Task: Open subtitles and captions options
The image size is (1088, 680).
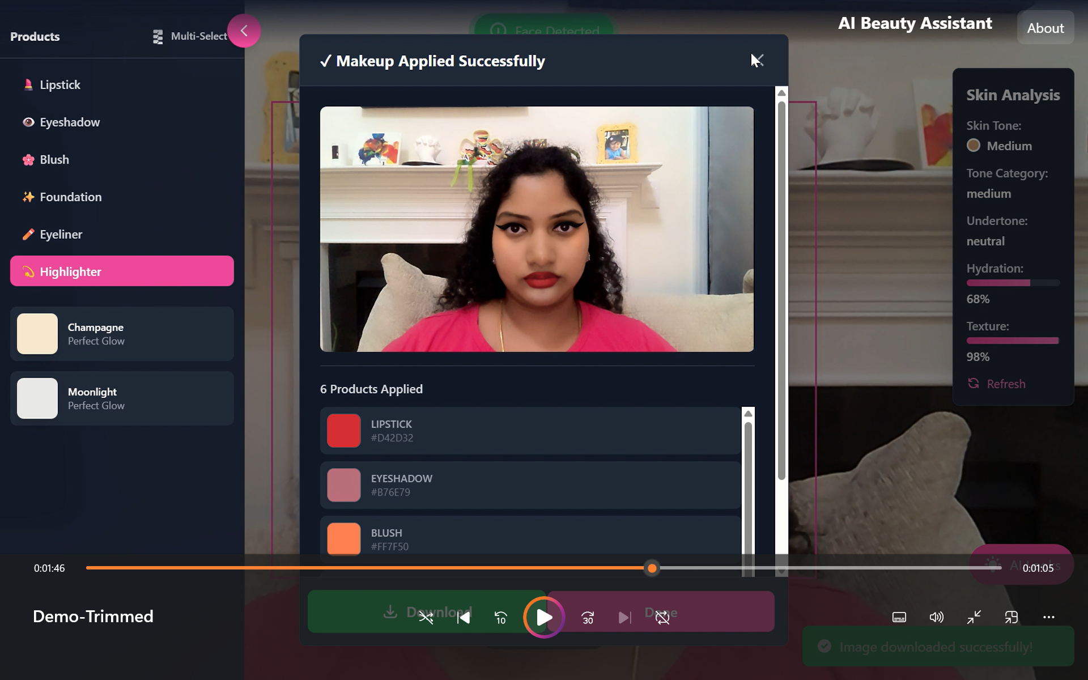Action: click(899, 617)
